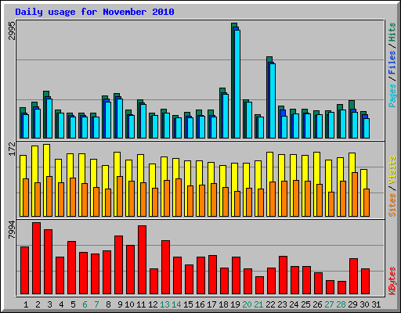This screenshot has width=401, height=313.
Task: Click weekend day 28 label
Action: click(x=341, y=304)
